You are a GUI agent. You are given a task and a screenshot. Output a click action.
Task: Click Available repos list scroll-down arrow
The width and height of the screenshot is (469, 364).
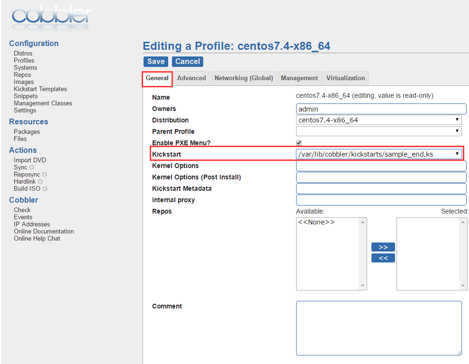coord(362,286)
